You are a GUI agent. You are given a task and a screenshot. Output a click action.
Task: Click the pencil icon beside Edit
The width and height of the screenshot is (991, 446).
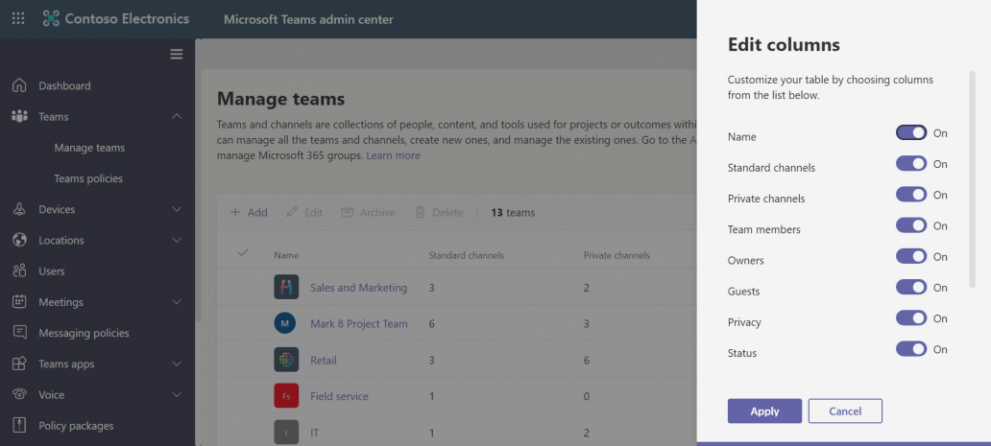coord(291,212)
